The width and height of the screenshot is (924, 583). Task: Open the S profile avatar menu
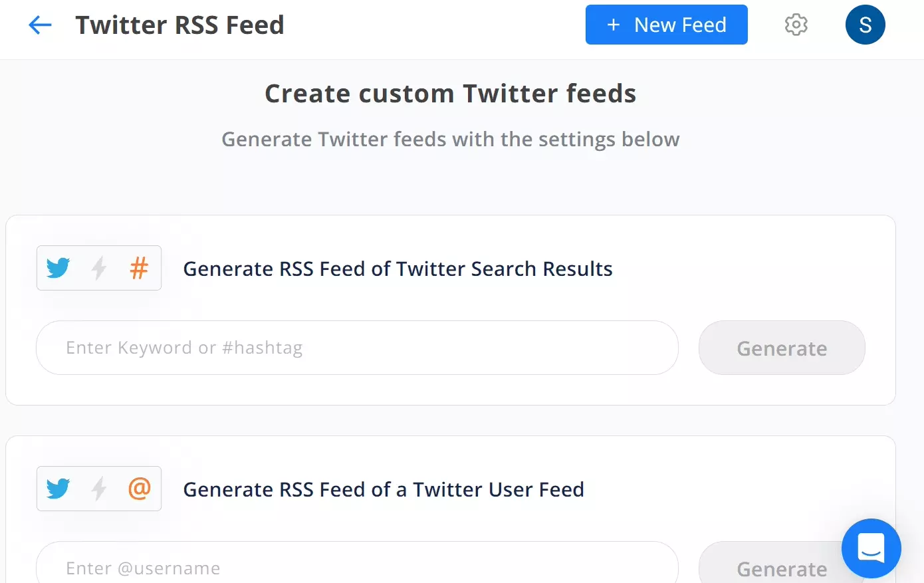pyautogui.click(x=865, y=25)
